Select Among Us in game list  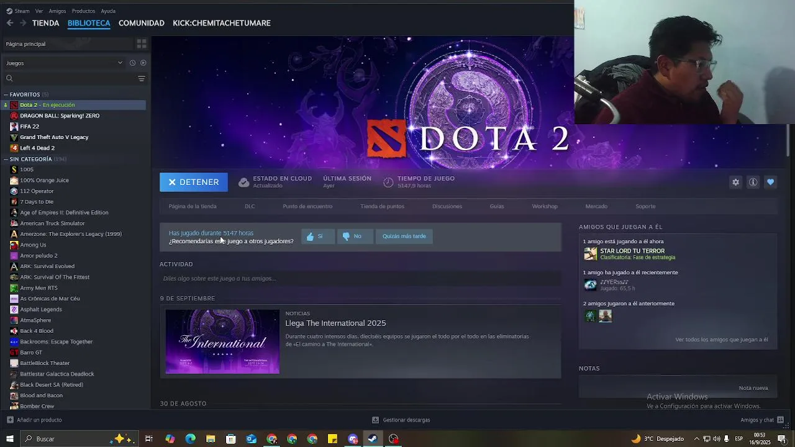tap(33, 245)
